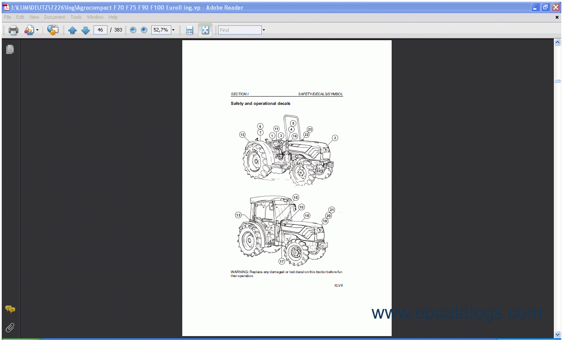The image size is (563, 340).
Task: Click the Adobe Reader title bar PDF icon
Action: [6, 7]
